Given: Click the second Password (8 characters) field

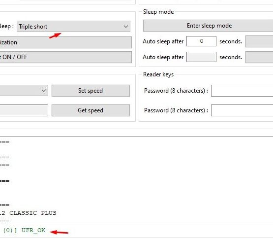Looking at the screenshot, I should pyautogui.click(x=242, y=110).
